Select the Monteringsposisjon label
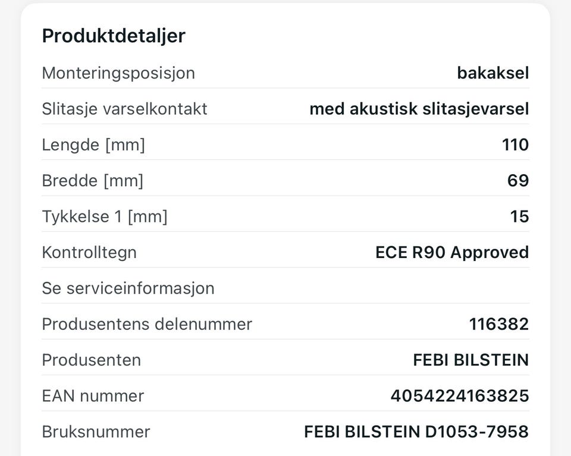This screenshot has width=571, height=456. [118, 73]
